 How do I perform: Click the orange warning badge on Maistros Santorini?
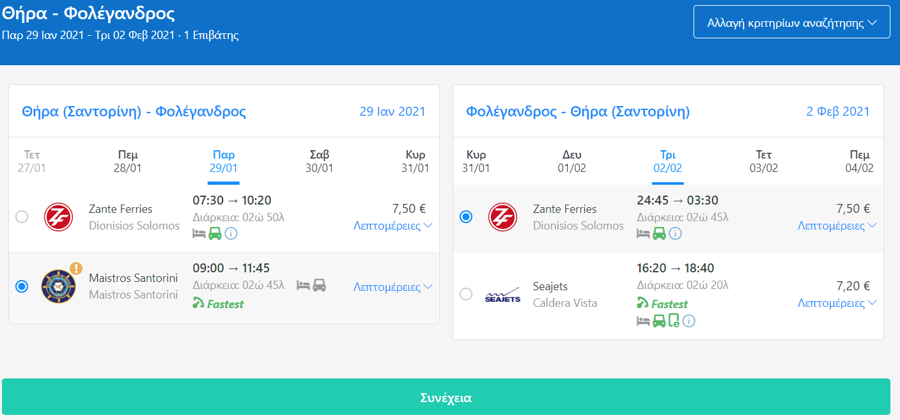tap(76, 268)
